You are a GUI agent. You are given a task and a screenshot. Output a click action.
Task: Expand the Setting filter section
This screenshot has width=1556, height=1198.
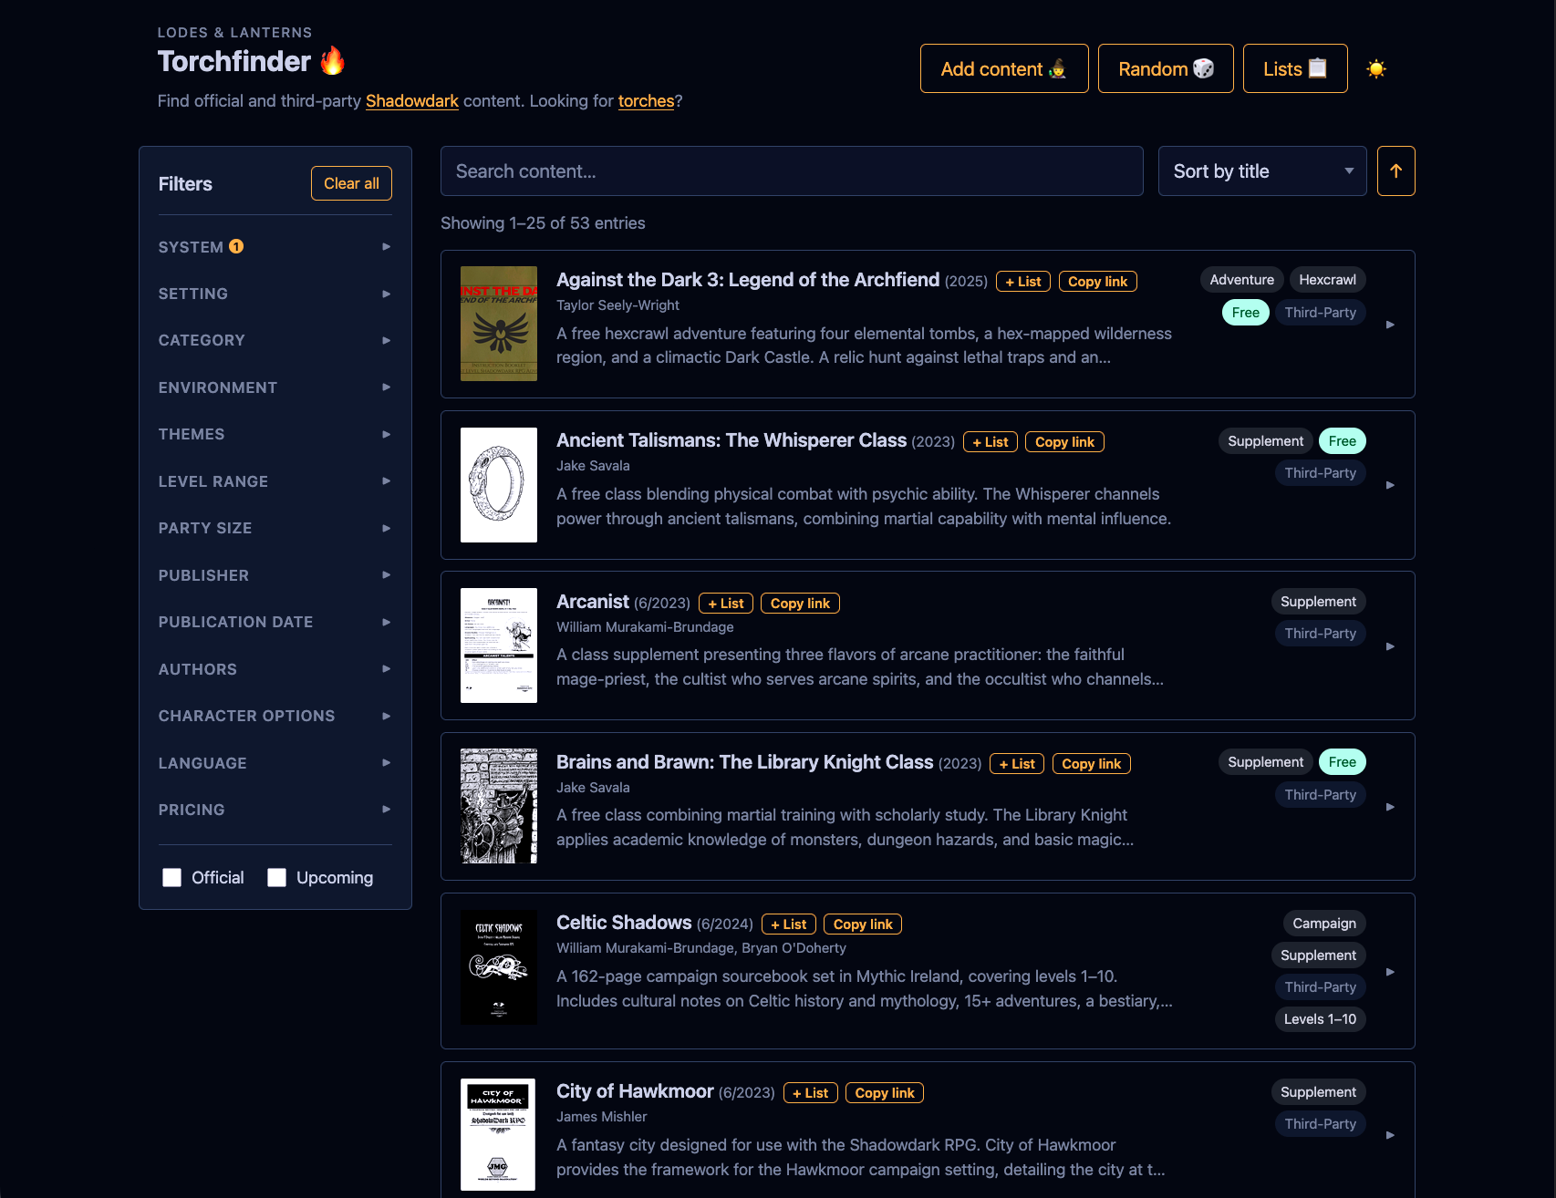point(275,294)
